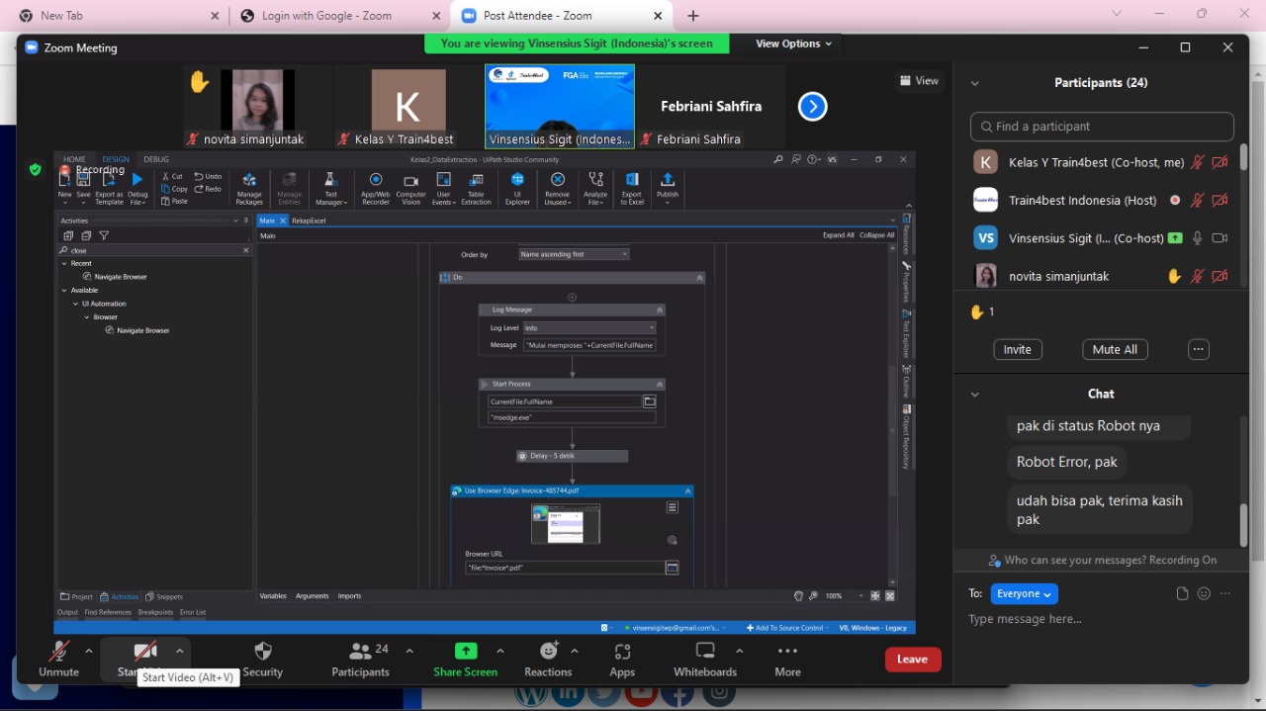Switch to the Login with Google browser tab
The width and height of the screenshot is (1266, 711).
pyautogui.click(x=326, y=16)
